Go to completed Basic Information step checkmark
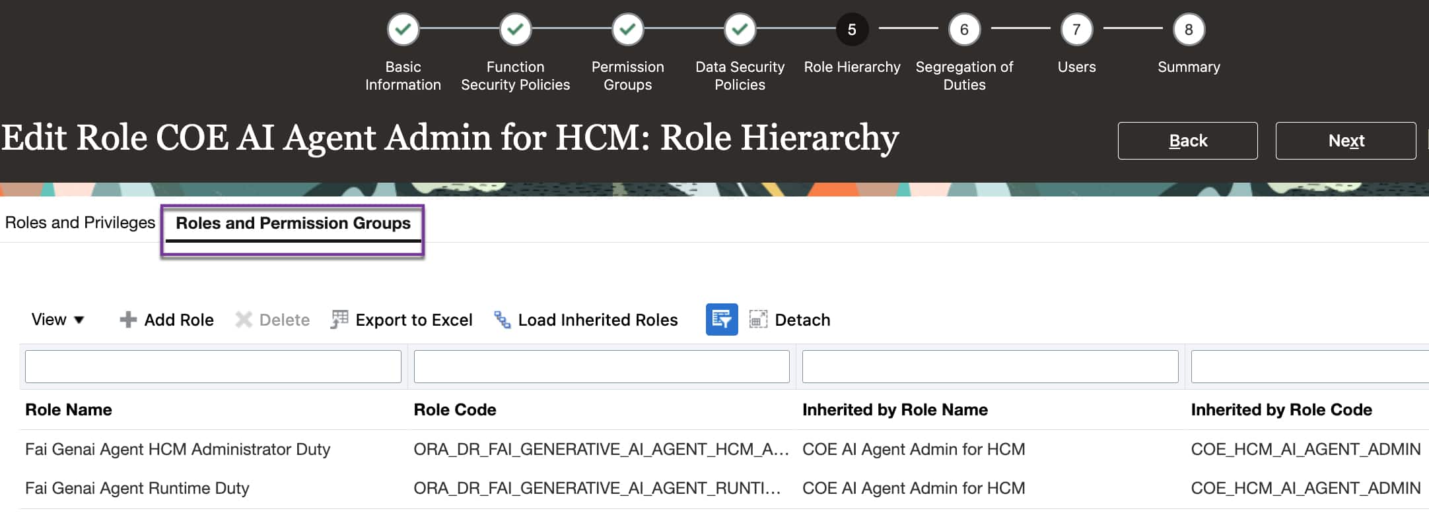This screenshot has height=513, width=1429. coord(403,30)
